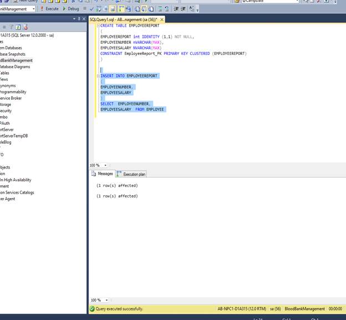The image size is (346, 320).
Task: Collapse the CREATE TABLE code block
Action: 98,26
